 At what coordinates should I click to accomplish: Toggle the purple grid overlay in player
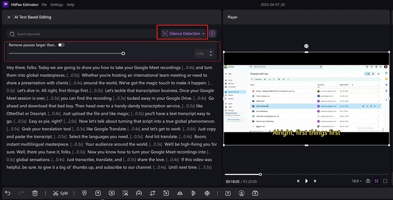click(377, 181)
